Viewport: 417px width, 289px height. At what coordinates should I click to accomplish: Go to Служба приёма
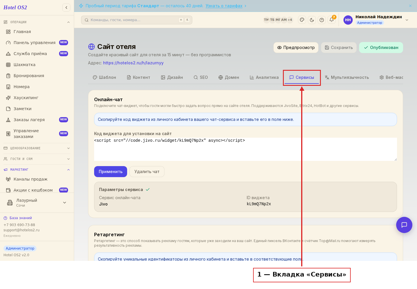[x=37, y=54]
